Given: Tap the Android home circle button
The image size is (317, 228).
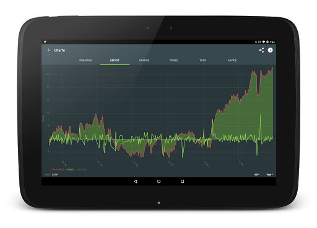Looking at the screenshot, I should pyautogui.click(x=158, y=181).
